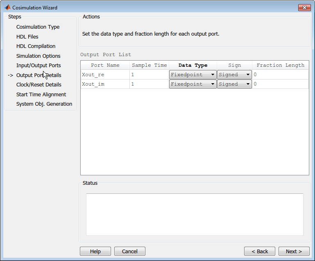This screenshot has height=261, width=315.
Task: Click the Data Type column header
Action: tap(193, 65)
